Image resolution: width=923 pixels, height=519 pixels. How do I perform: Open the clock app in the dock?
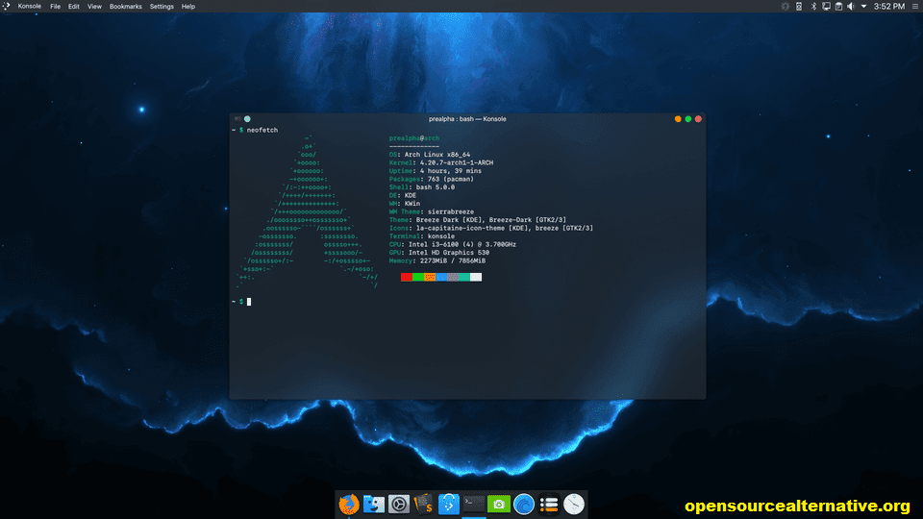click(x=574, y=505)
